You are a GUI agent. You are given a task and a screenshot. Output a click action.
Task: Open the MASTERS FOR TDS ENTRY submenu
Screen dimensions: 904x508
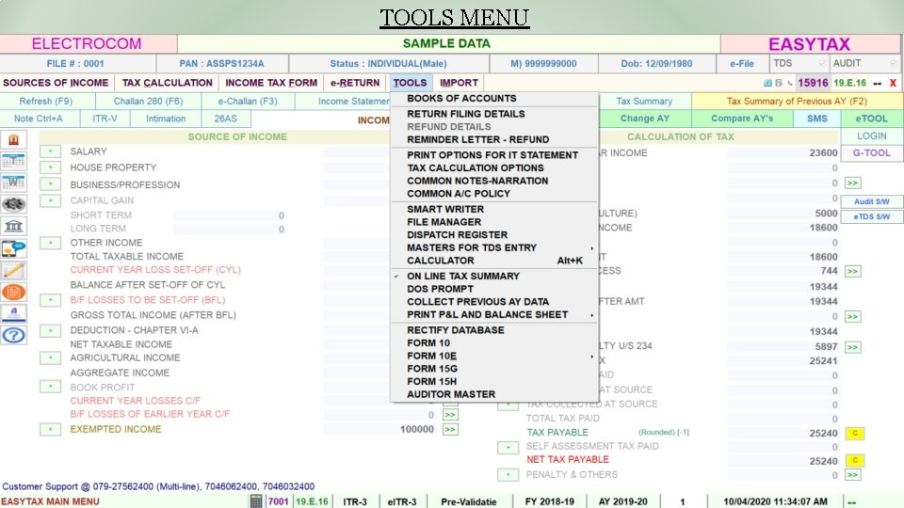click(493, 247)
